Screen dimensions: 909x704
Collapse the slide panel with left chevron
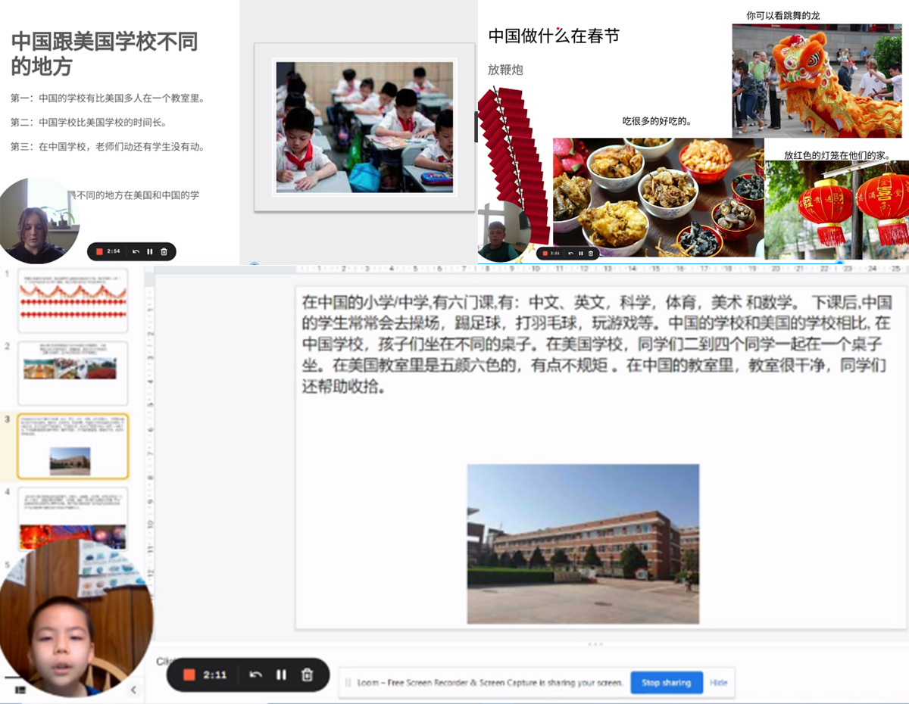(x=133, y=690)
